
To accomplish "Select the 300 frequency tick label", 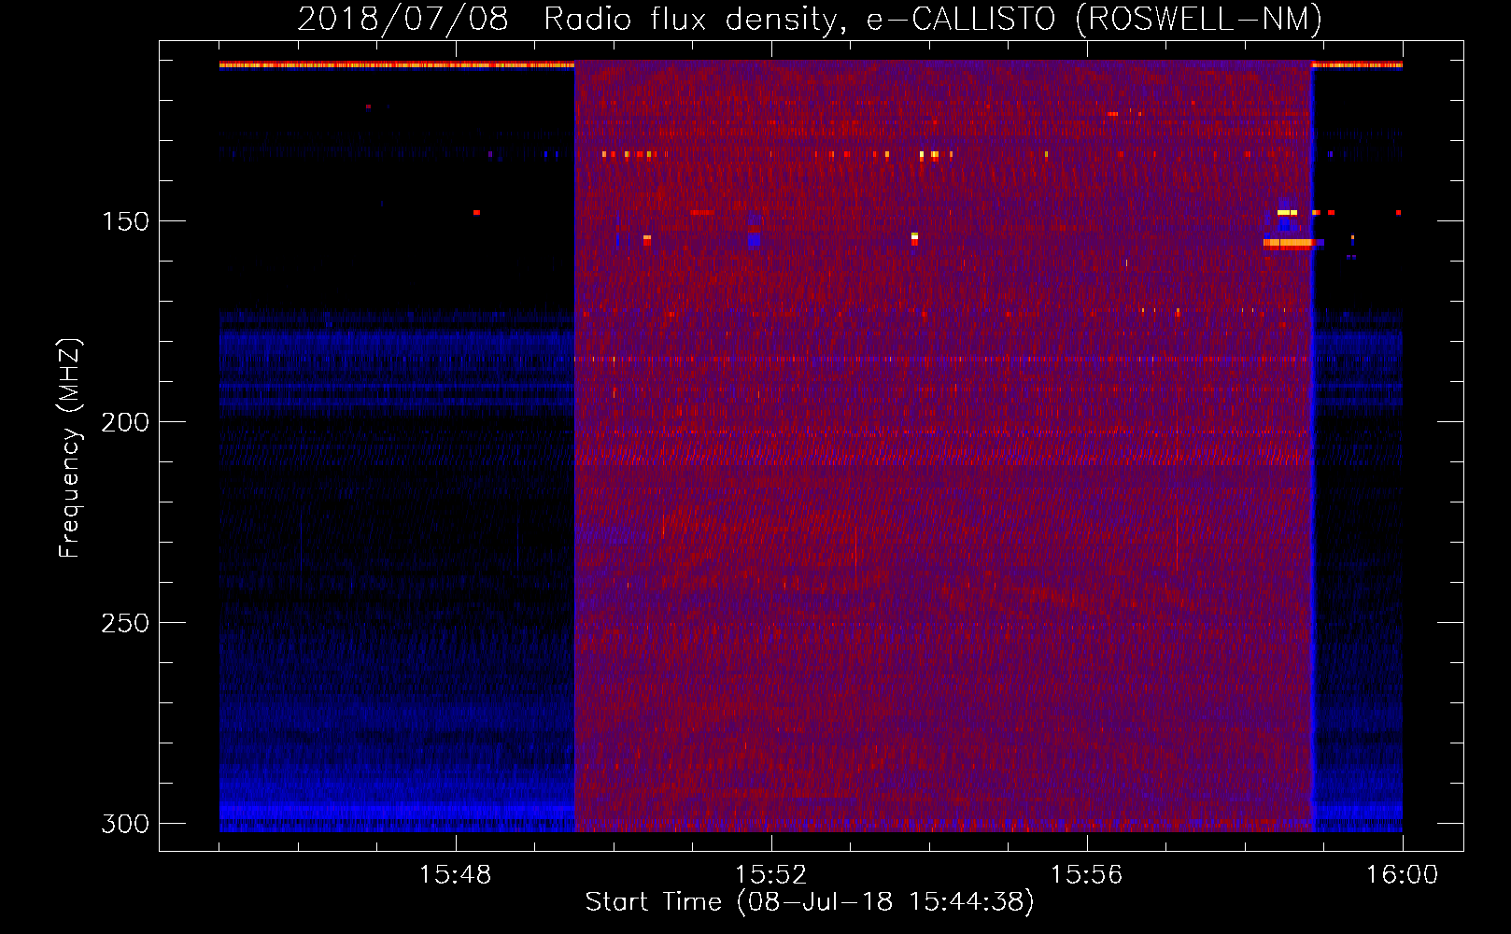I will 125,824.
